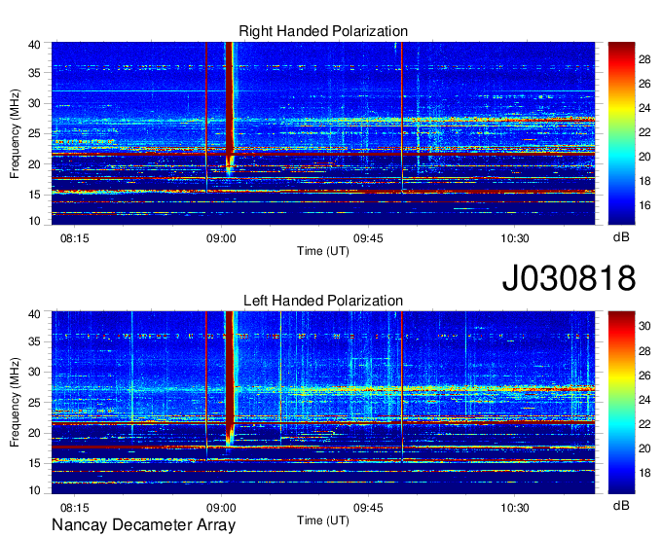
Task: Click the '20' dB label on the top colorbar
Action: pyautogui.click(x=644, y=157)
